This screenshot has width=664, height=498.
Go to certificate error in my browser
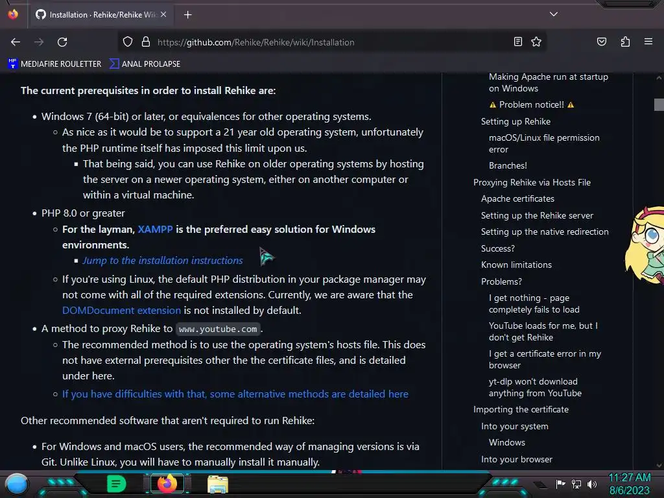pos(545,359)
